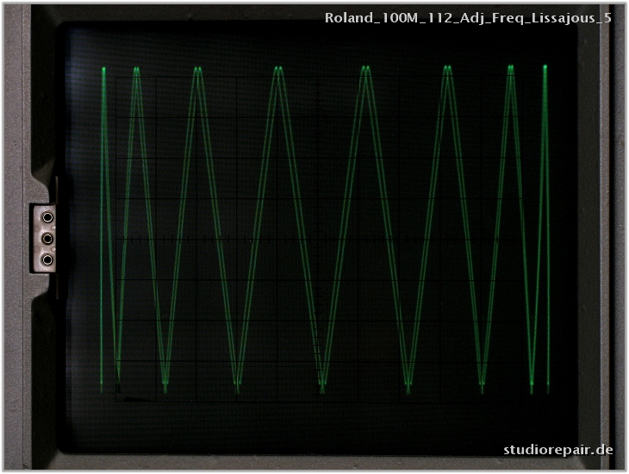Click the top socket on the left bezel
The width and height of the screenshot is (629, 474).
point(47,219)
